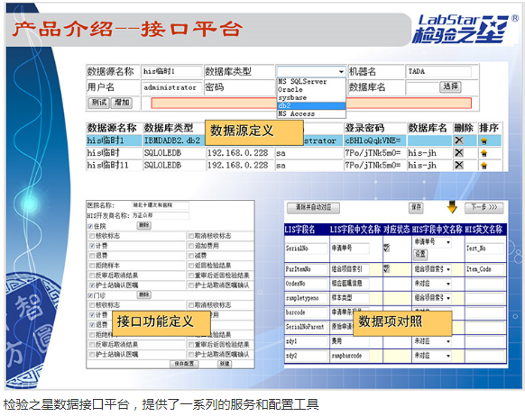Select the IBMDADB2.db2 database type cell
525x416 pixels.
pos(174,140)
